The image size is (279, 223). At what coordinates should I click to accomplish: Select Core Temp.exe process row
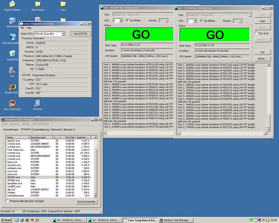49,150
